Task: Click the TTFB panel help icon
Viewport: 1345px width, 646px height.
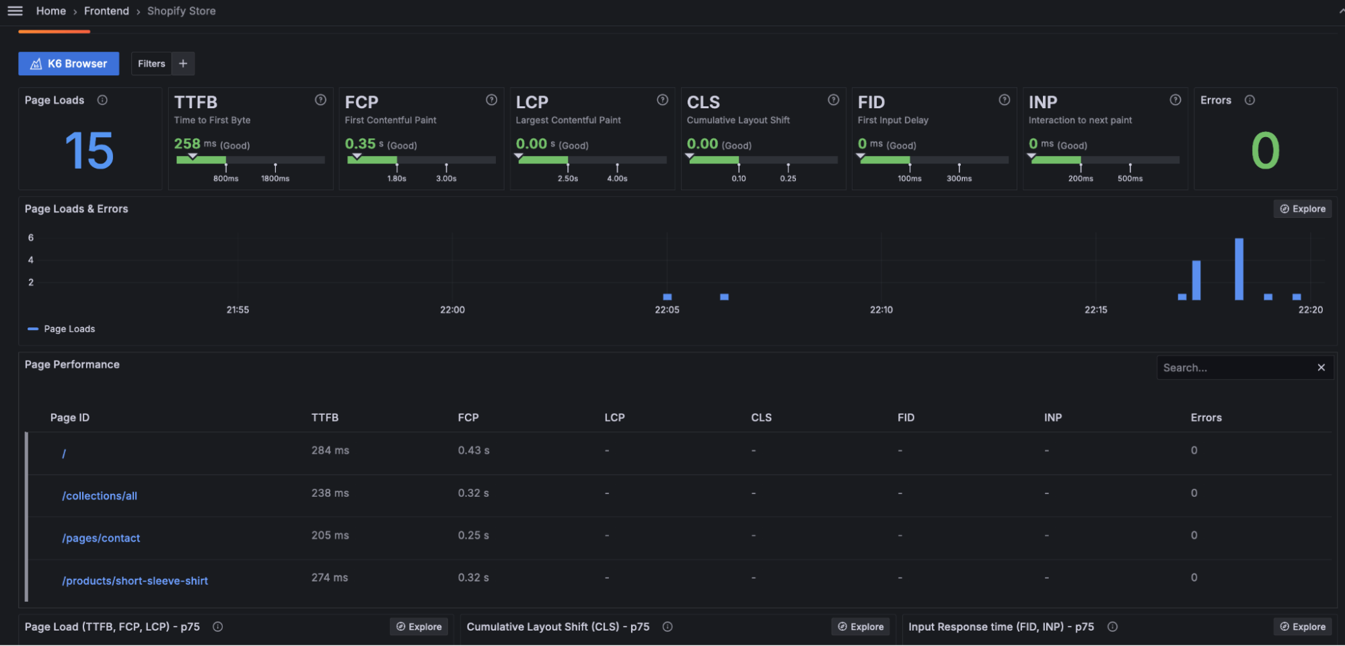Action: pos(320,99)
